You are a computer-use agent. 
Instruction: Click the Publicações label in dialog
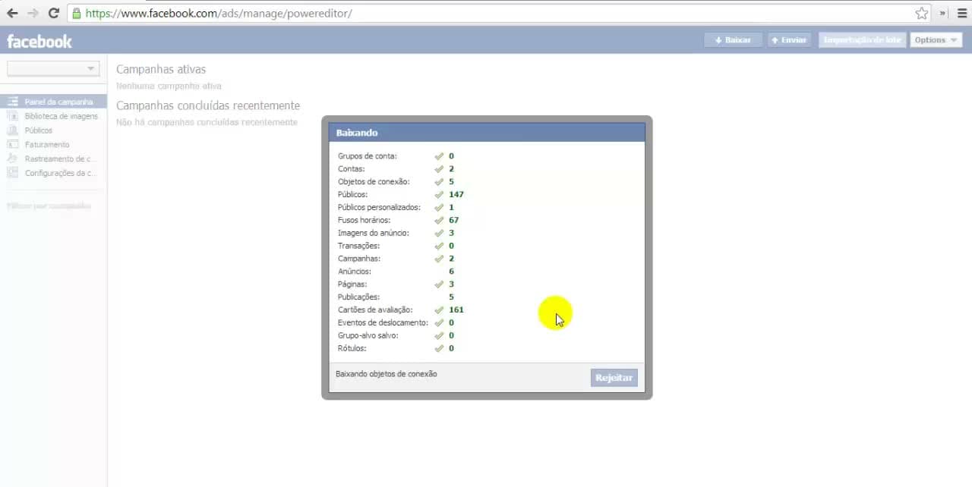click(358, 297)
